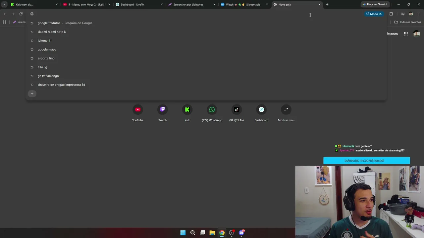Select the 'esporte fino' suggestion
The width and height of the screenshot is (424, 238).
click(206, 58)
